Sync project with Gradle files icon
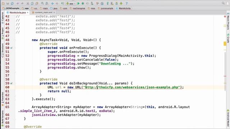Screen dimensions: 230x129 (107, 3)
